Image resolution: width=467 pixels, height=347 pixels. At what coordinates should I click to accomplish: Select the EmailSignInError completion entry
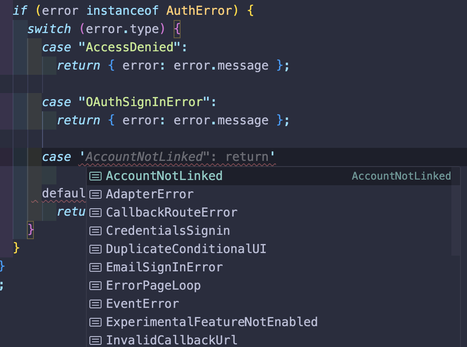coord(273,267)
